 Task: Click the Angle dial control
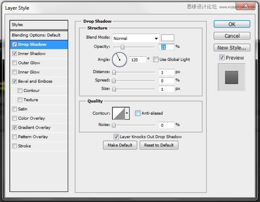click(119, 60)
